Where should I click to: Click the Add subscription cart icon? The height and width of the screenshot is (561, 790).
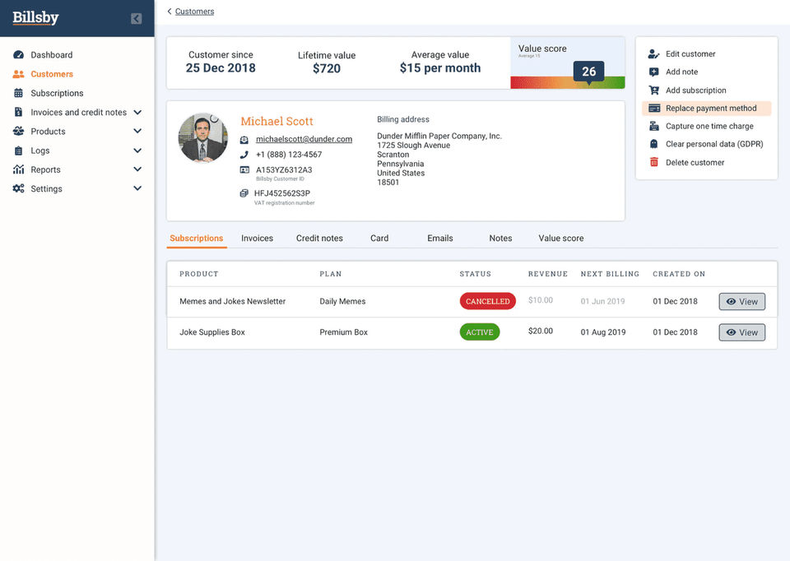(x=653, y=90)
